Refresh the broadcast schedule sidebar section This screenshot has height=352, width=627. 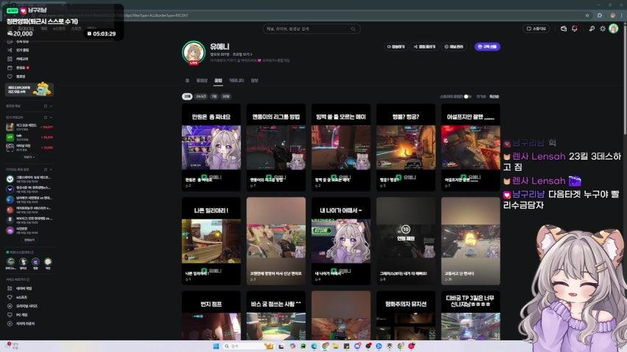point(46,169)
